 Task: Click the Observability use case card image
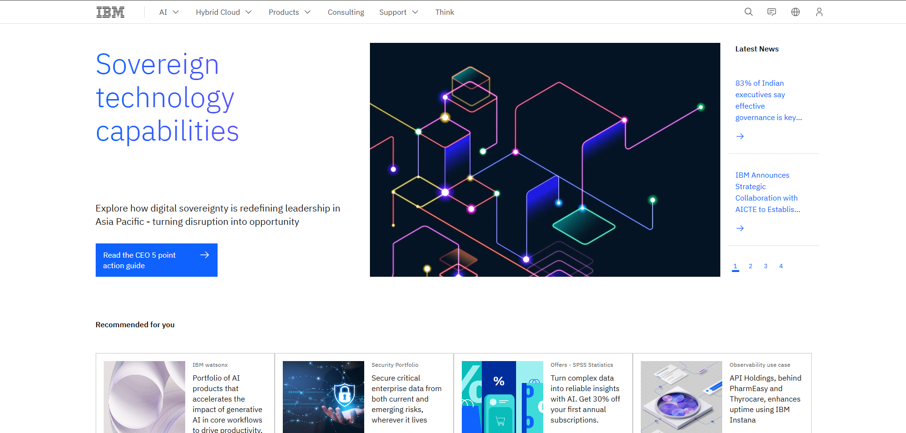pyautogui.click(x=681, y=397)
